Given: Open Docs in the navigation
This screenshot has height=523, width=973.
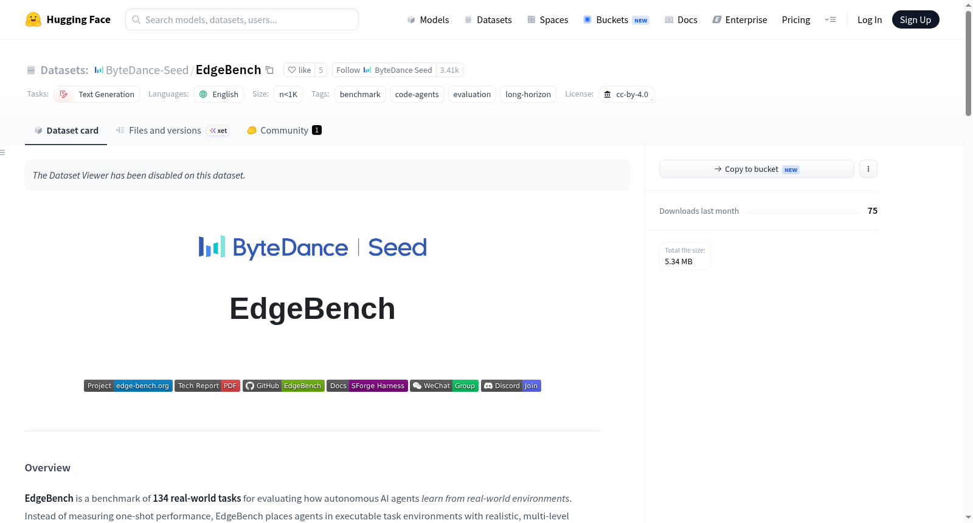Looking at the screenshot, I should (x=680, y=19).
